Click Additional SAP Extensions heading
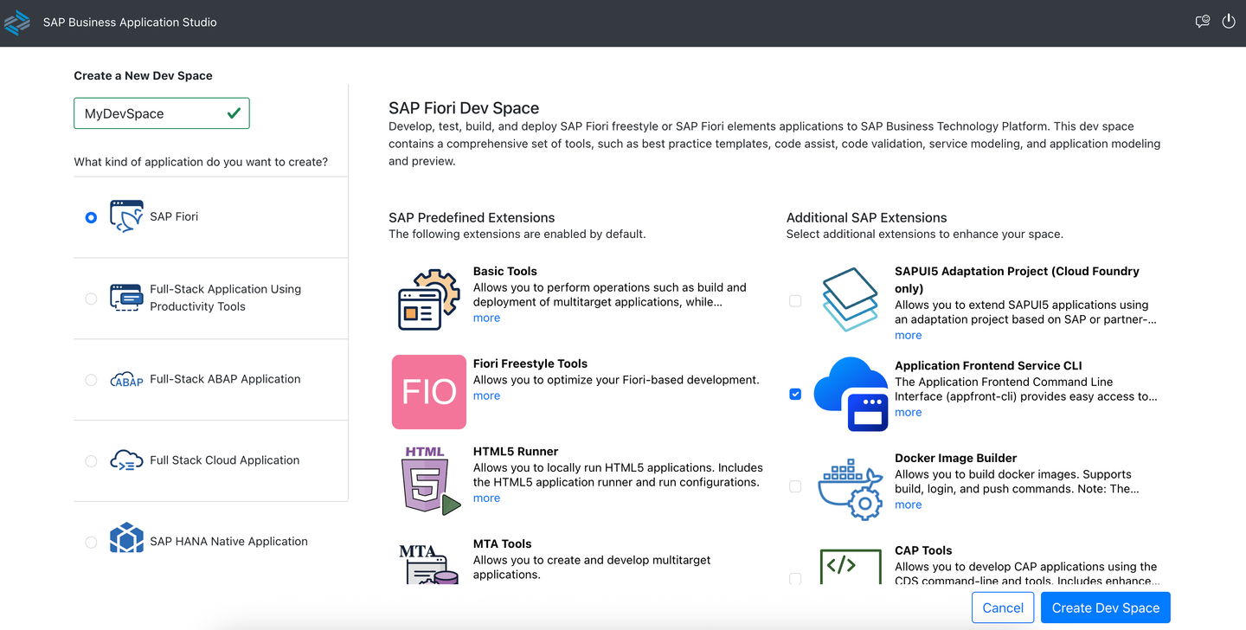 pyautogui.click(x=867, y=217)
